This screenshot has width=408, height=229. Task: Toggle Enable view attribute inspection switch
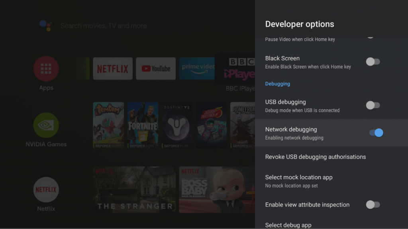373,205
